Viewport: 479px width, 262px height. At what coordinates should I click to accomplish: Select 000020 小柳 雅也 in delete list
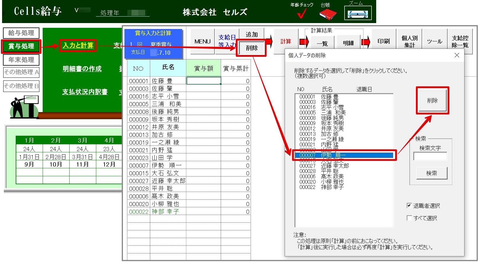point(344,182)
